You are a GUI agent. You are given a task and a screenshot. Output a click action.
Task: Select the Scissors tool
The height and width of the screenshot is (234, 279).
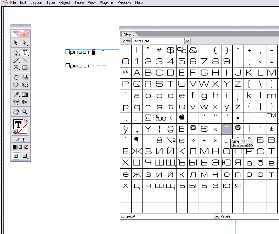pyautogui.click(x=25, y=102)
